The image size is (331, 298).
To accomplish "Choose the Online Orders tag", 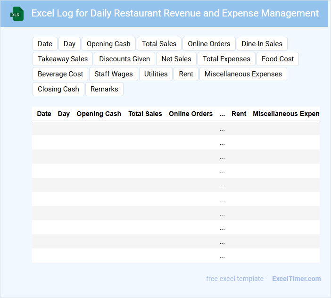I will tap(209, 44).
